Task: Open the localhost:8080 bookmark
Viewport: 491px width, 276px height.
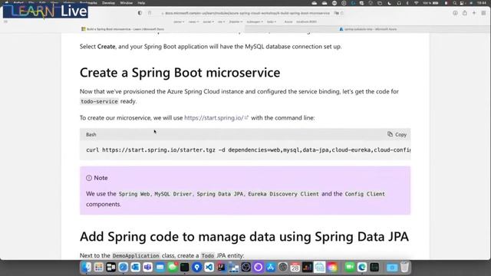Action: tap(306, 22)
